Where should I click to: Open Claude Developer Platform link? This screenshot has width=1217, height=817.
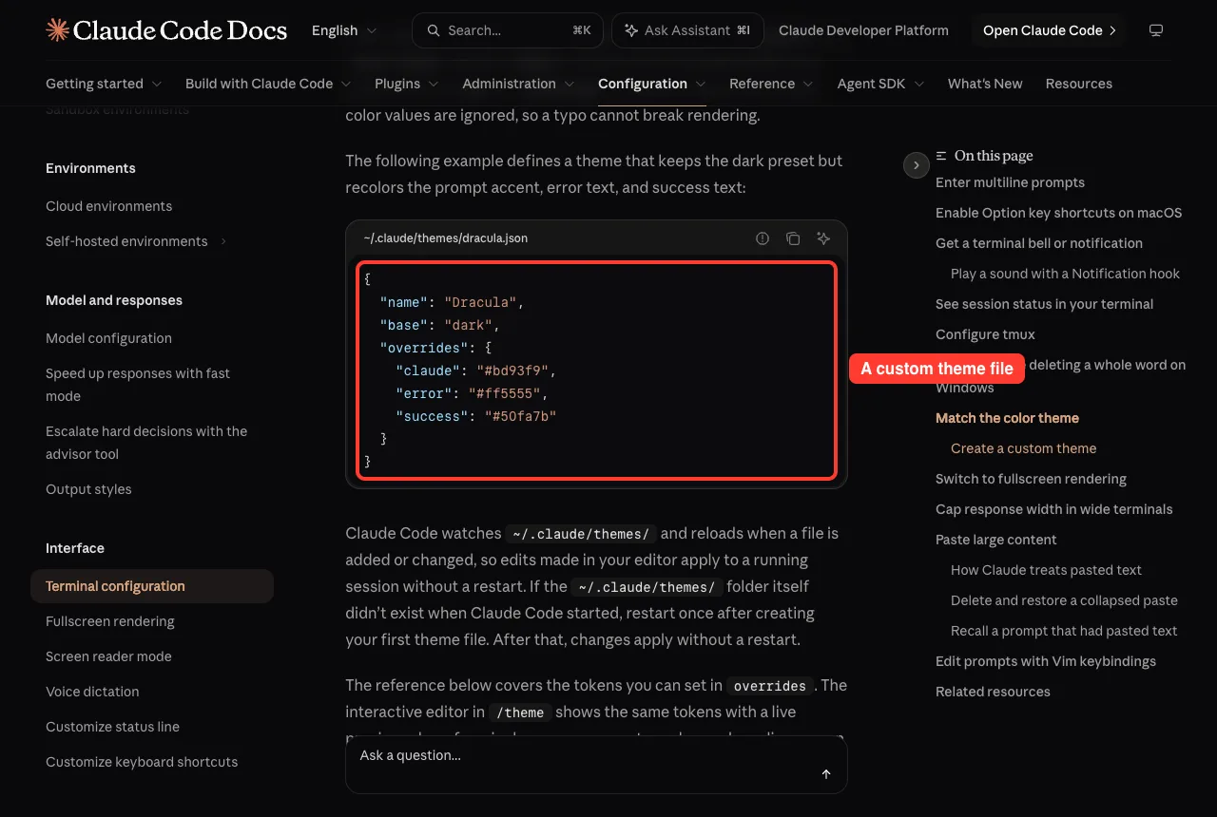point(863,30)
